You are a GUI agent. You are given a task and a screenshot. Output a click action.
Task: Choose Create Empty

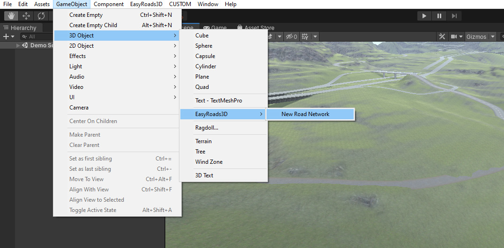[117, 15]
